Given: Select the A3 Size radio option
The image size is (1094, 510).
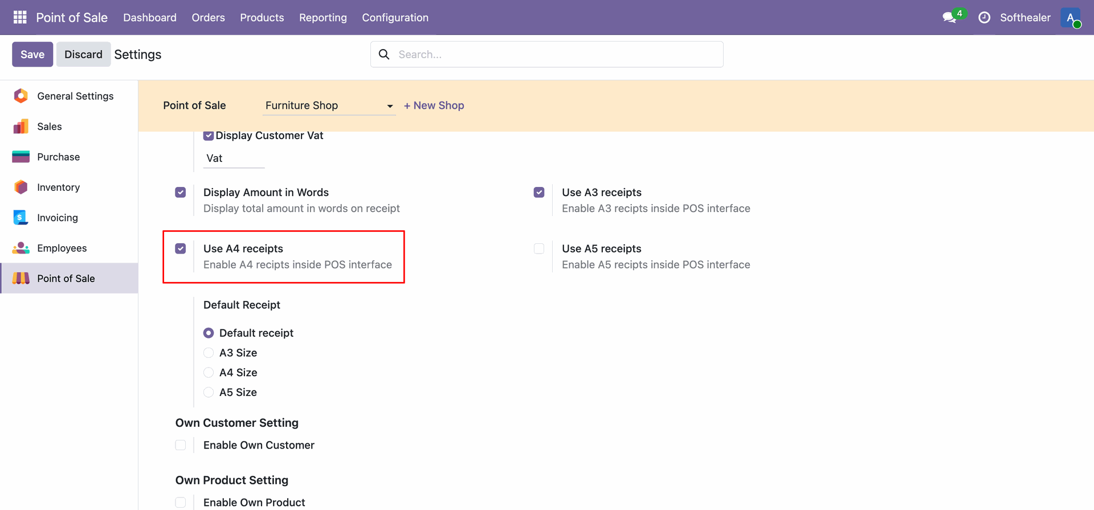Looking at the screenshot, I should [209, 353].
